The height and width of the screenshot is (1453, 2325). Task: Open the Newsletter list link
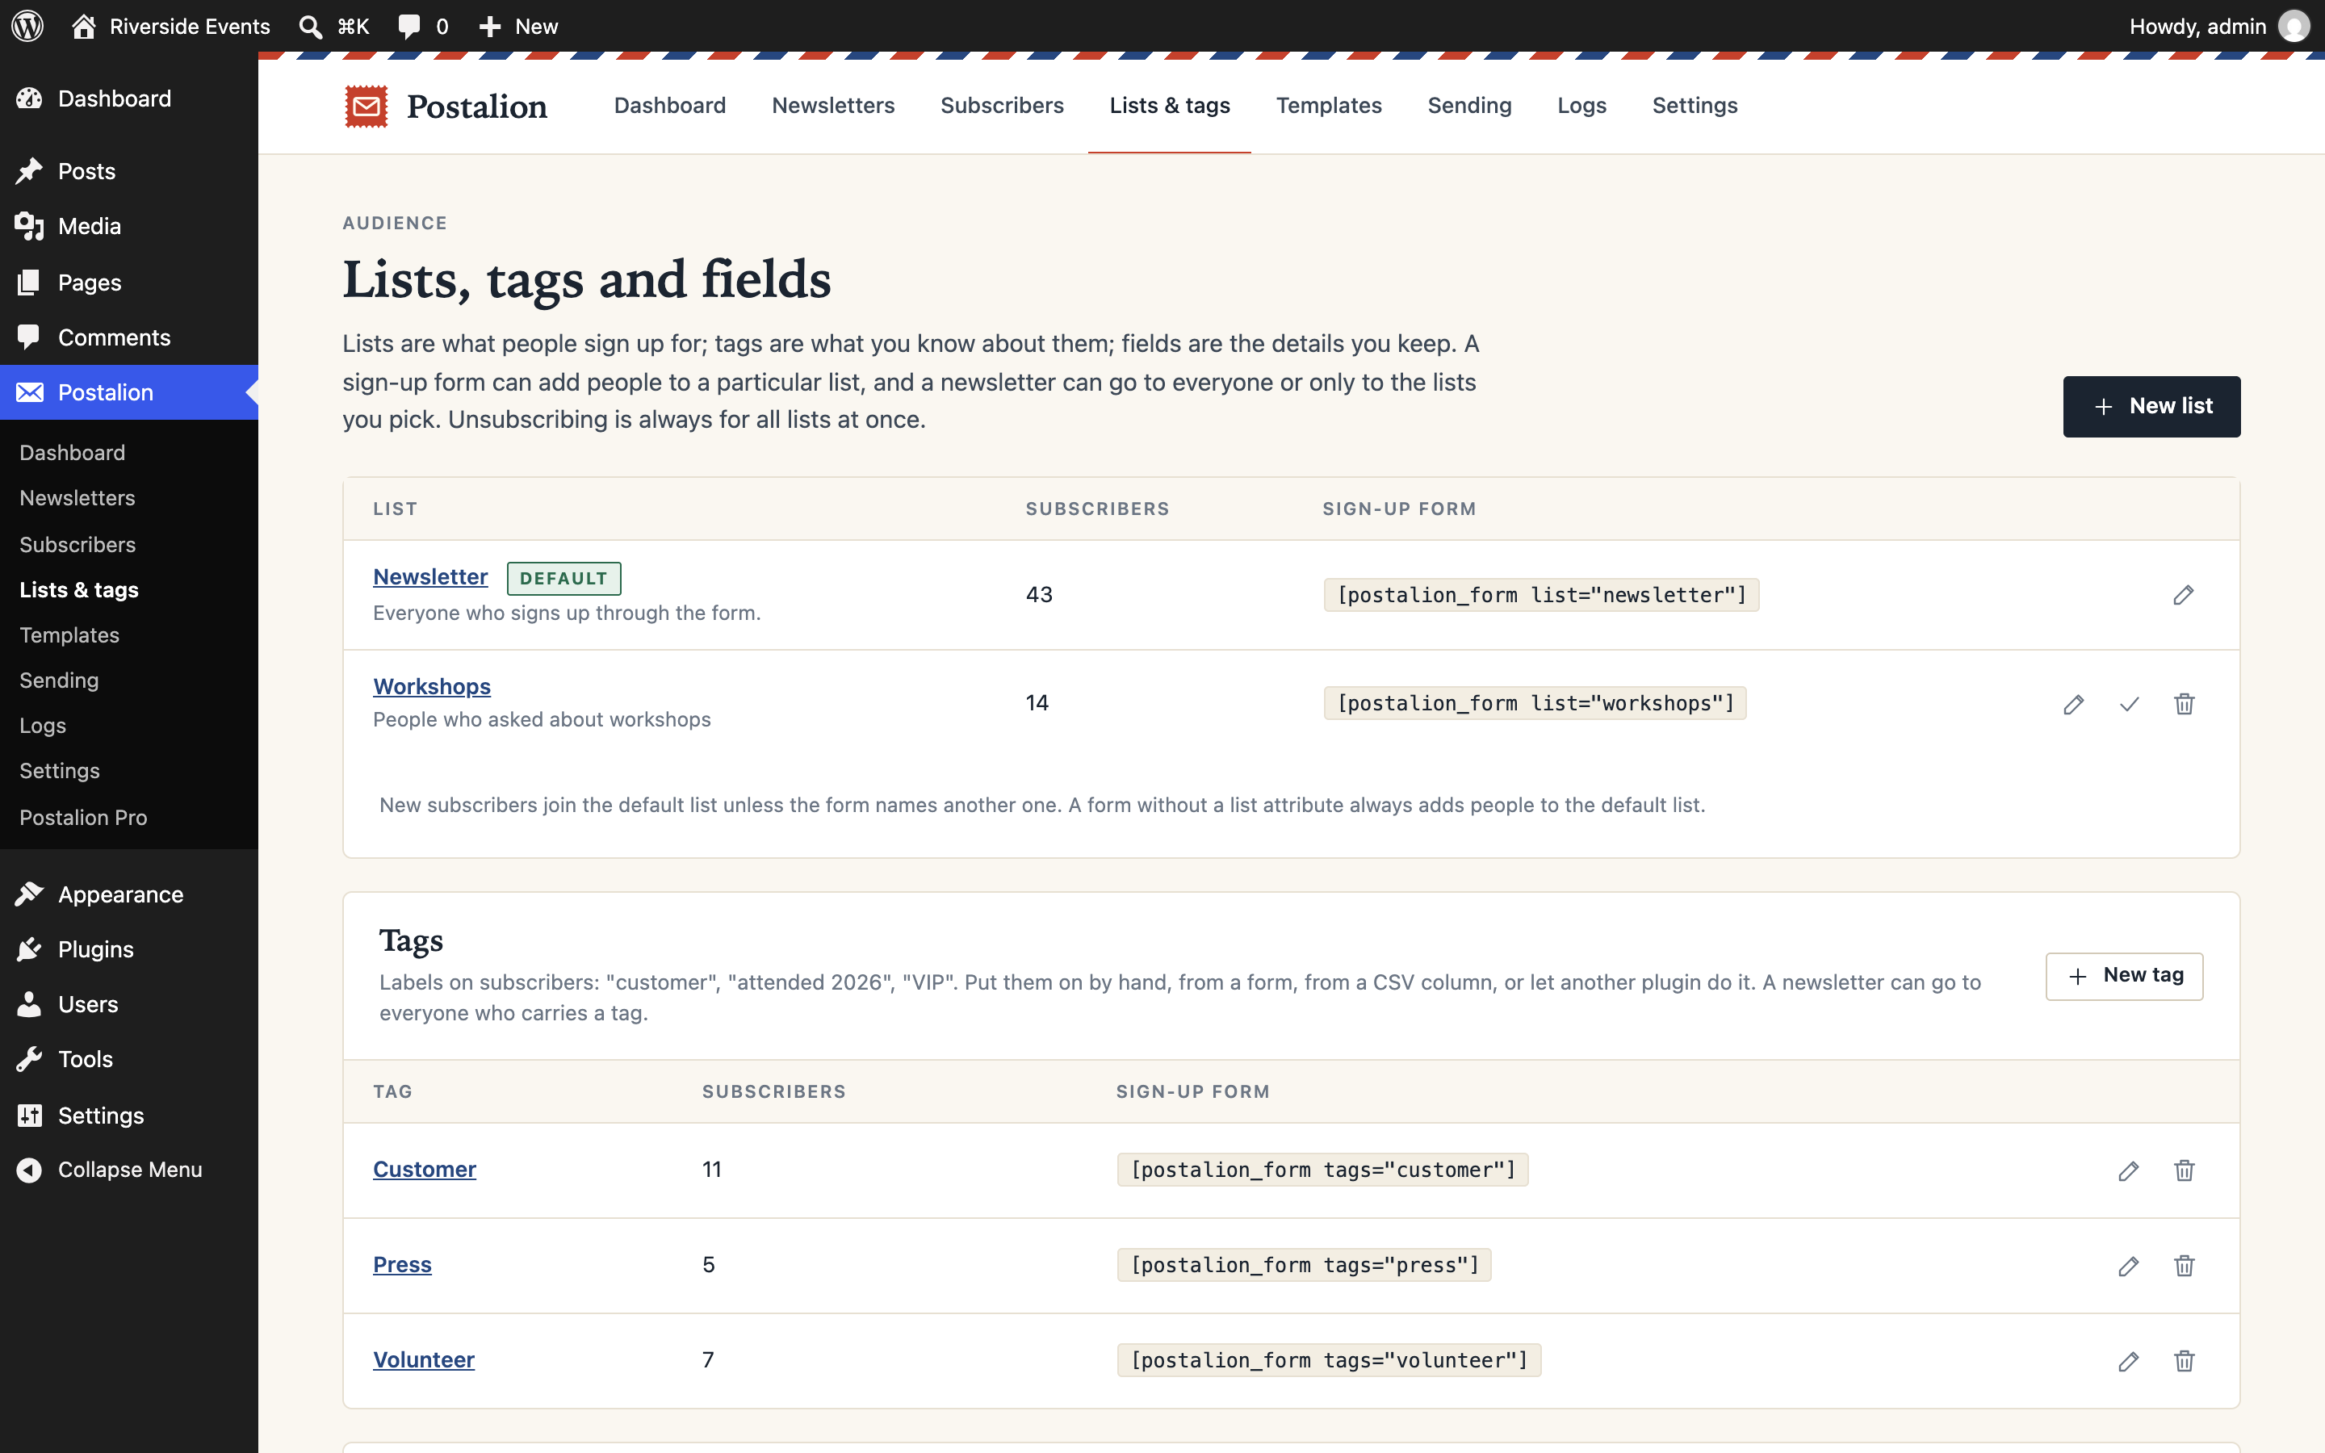pos(430,576)
